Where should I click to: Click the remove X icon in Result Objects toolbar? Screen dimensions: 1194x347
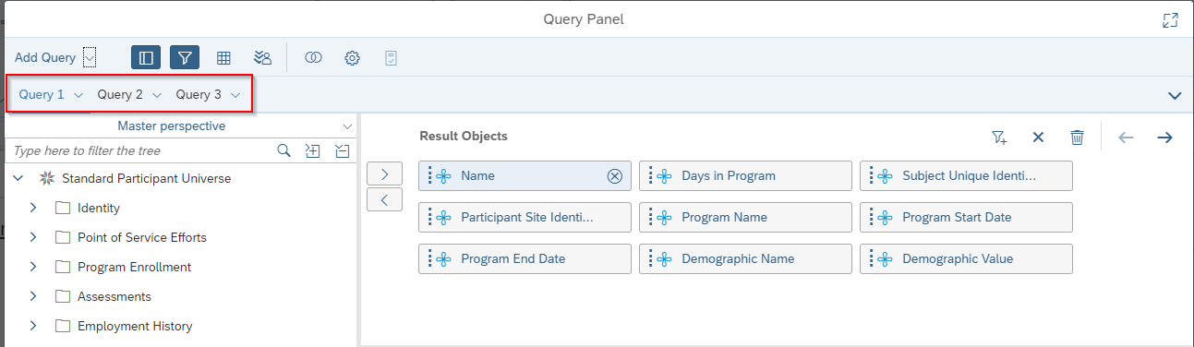tap(1038, 138)
